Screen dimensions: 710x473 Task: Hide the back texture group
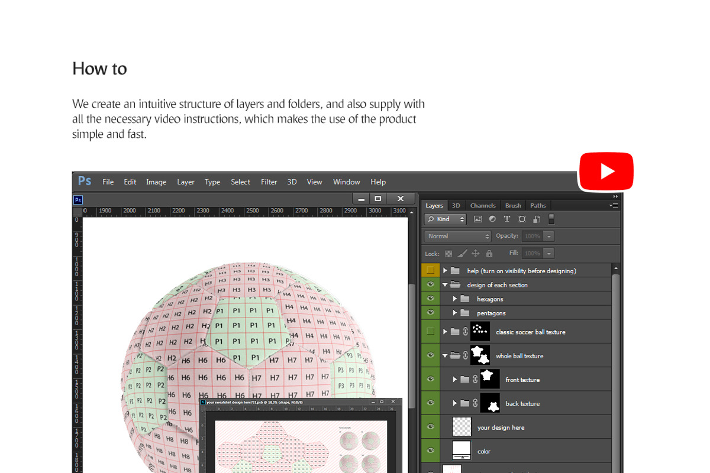tap(430, 403)
